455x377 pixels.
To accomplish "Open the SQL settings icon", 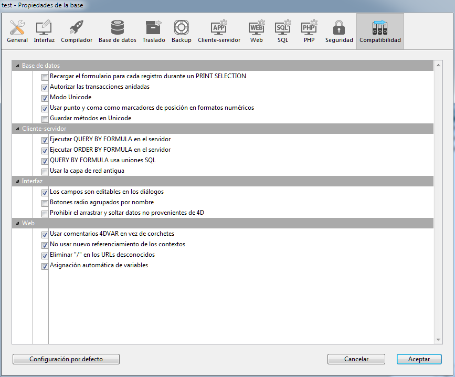I will click(283, 27).
